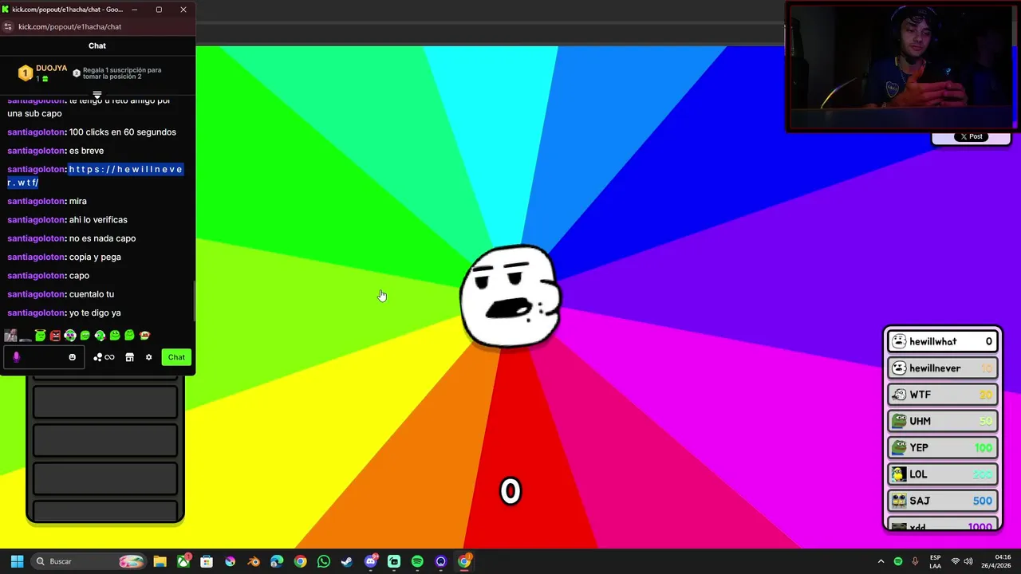Viewport: 1021px width, 574px height.
Task: Open Spotify from taskbar
Action: (x=417, y=561)
